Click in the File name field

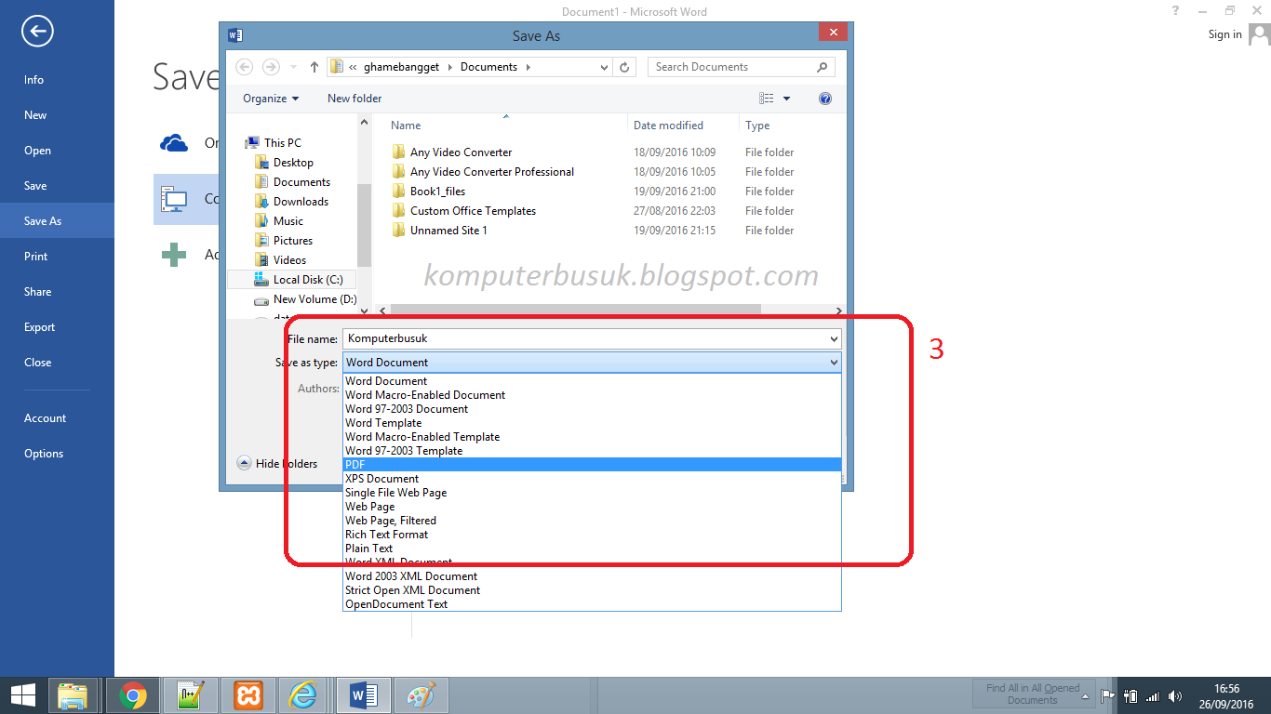coord(584,339)
